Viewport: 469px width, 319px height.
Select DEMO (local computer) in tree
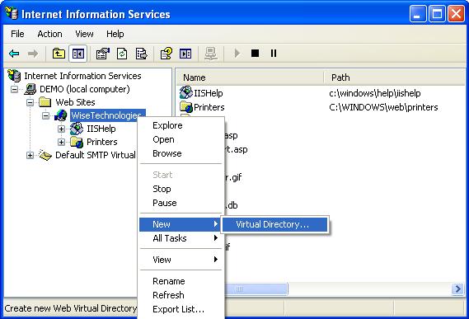pyautogui.click(x=85, y=89)
